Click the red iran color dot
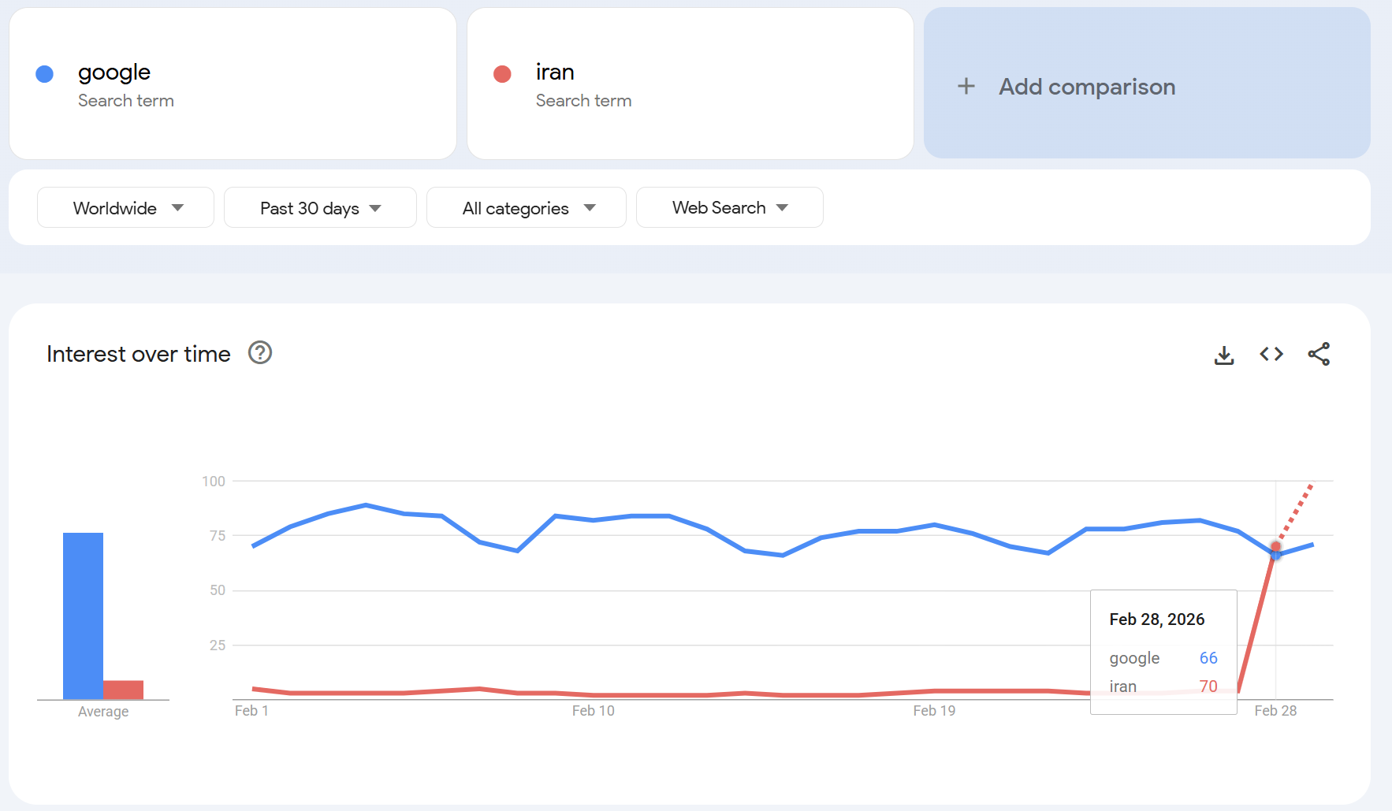The height and width of the screenshot is (811, 1392). pos(502,74)
